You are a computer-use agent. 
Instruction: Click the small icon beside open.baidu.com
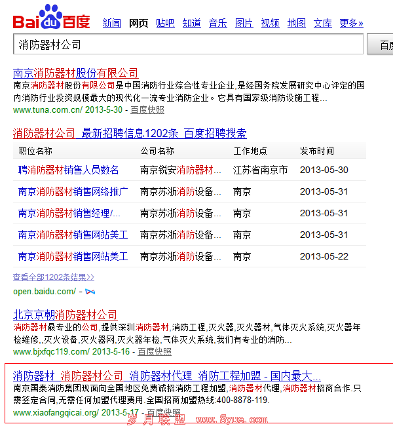click(90, 291)
